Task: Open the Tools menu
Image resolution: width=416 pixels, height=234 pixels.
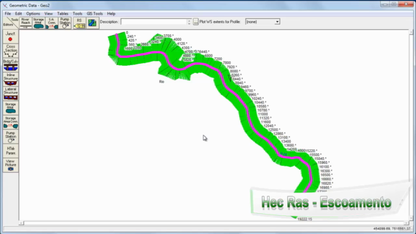Action: pyautogui.click(x=77, y=14)
